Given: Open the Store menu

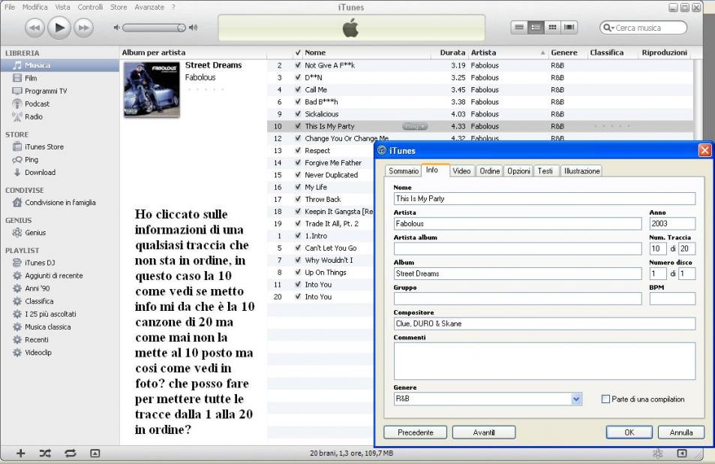Looking at the screenshot, I should tap(119, 7).
